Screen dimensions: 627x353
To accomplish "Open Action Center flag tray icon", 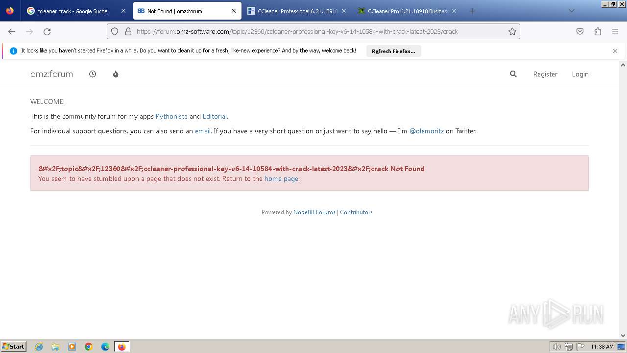I will tap(580, 347).
